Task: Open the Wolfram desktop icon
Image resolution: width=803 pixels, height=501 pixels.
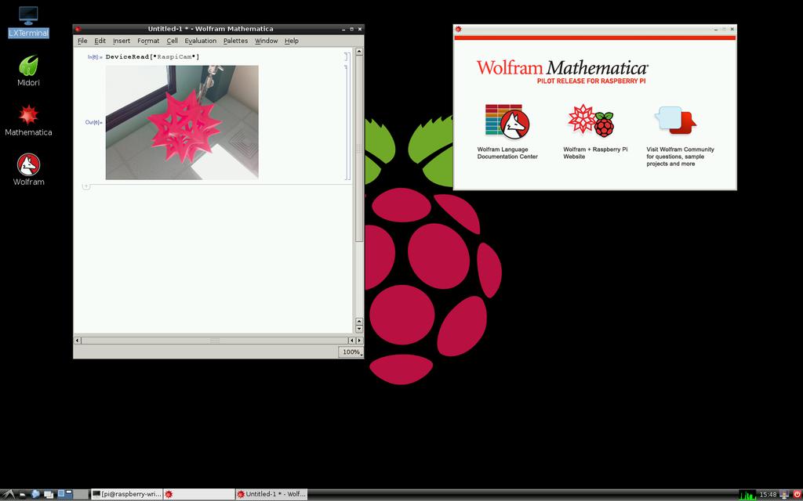Action: (x=28, y=165)
